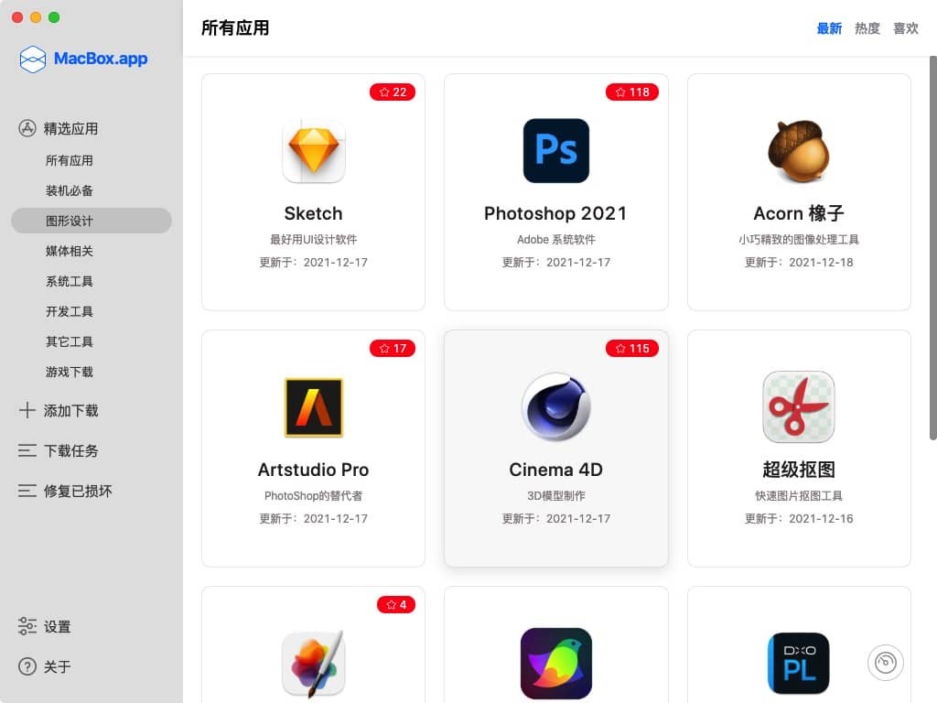Click the 22 star badge on Sketch
Screen dimensions: 937x703
coord(393,92)
